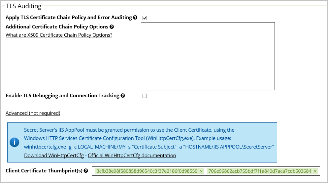The width and height of the screenshot is (328, 183).
Task: Focus the Additional Certificate Chain Policy Options text area
Action: [x=208, y=56]
